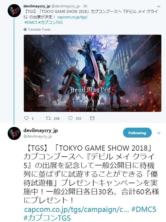Expand the top tweet's chevron menu

159,6
